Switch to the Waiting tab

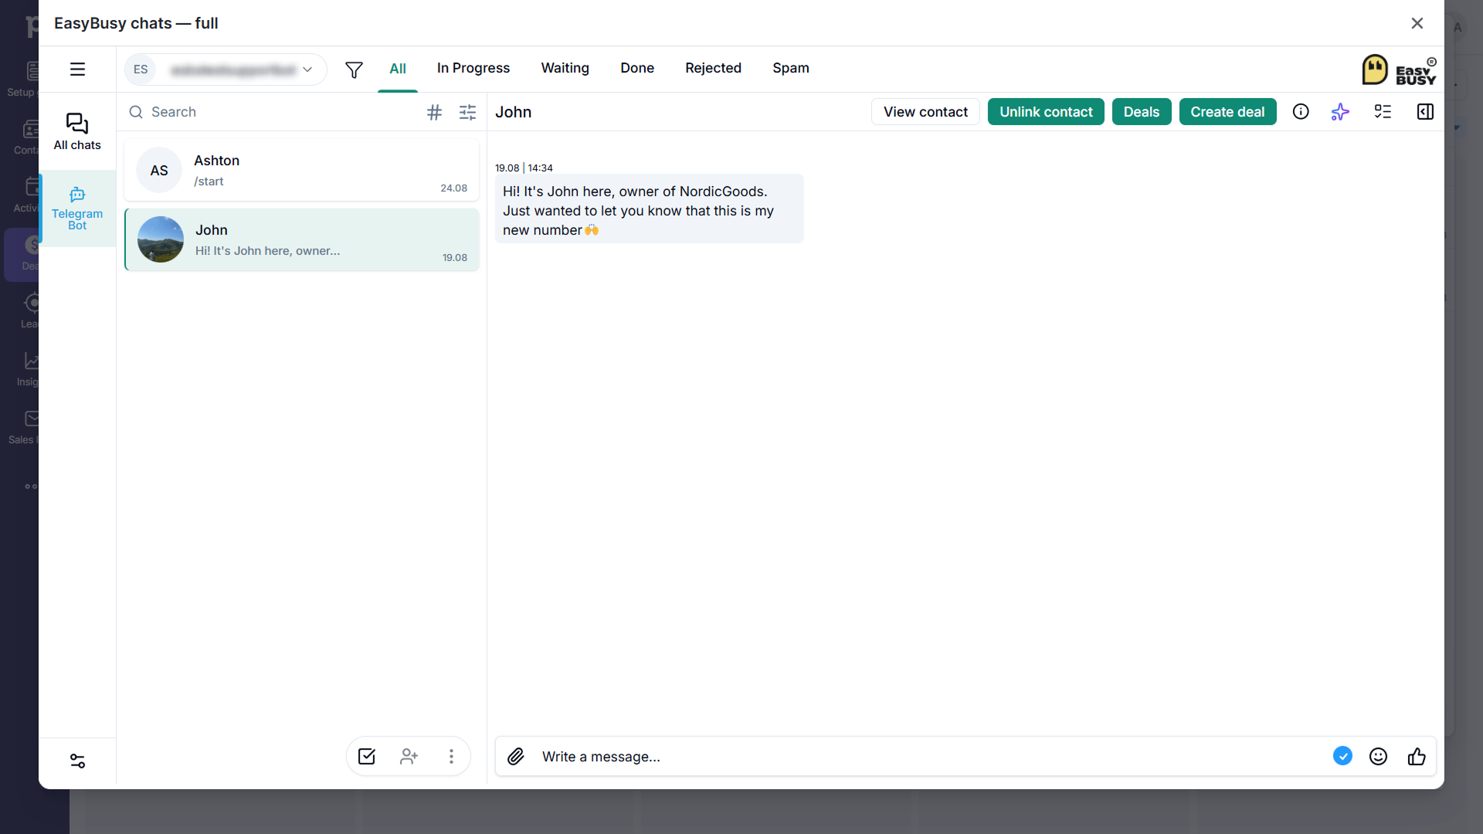pyautogui.click(x=565, y=68)
